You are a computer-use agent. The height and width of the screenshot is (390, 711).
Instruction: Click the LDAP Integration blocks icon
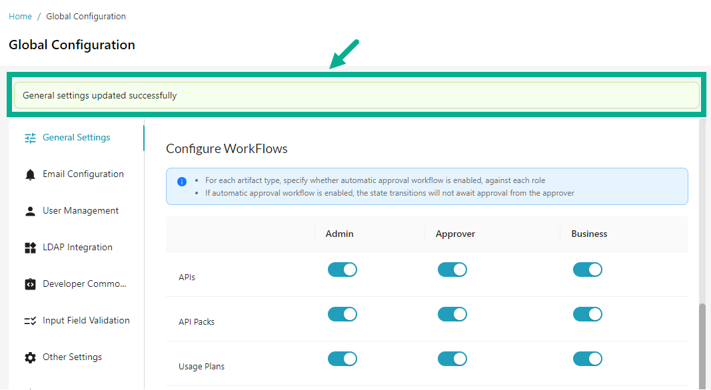(29, 247)
